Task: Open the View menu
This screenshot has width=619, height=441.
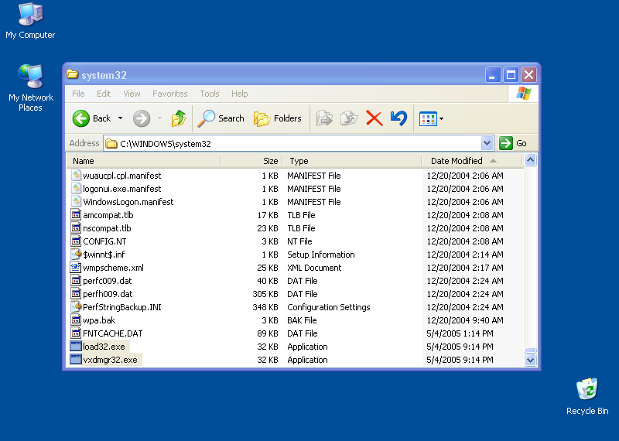Action: click(x=132, y=94)
